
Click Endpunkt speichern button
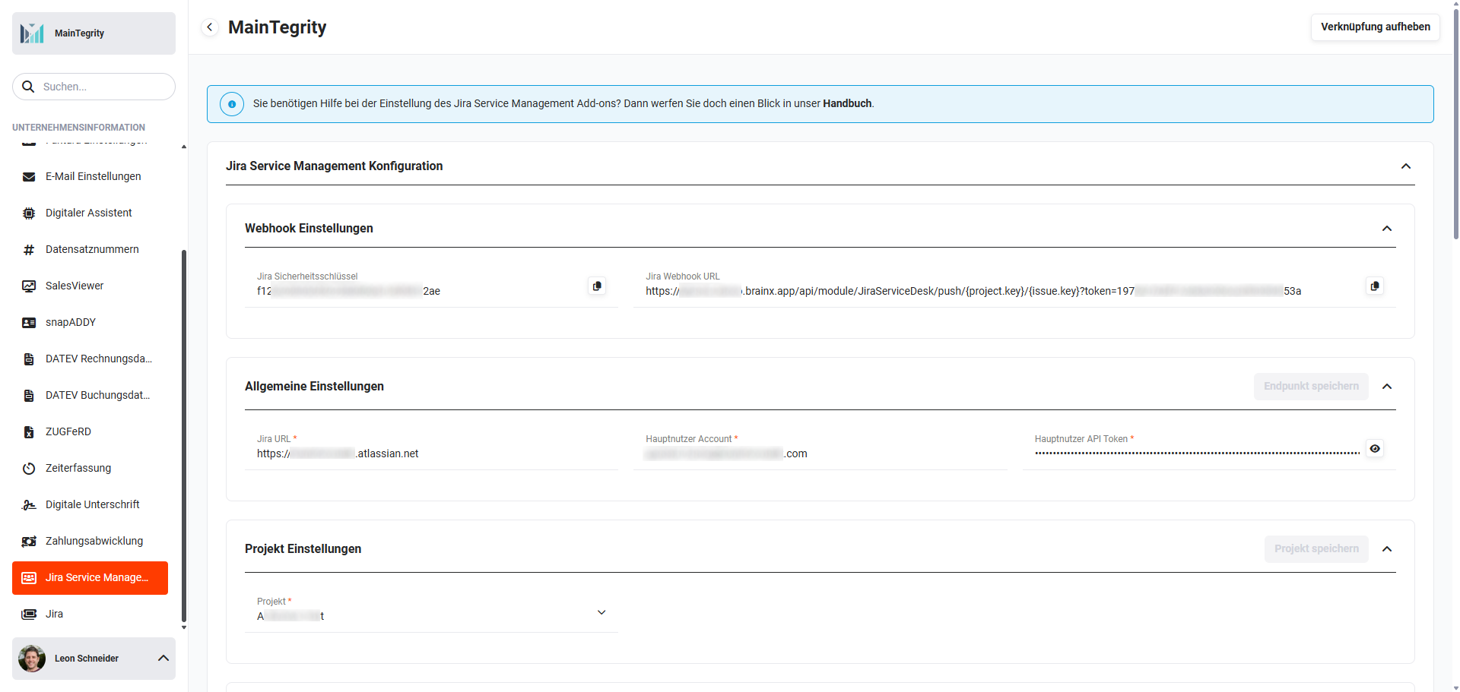tap(1311, 386)
